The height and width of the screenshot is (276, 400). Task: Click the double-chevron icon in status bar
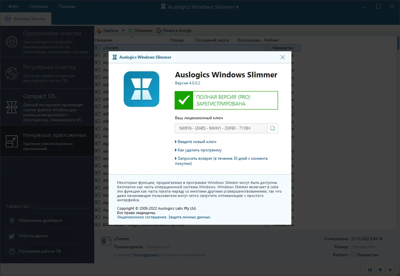click(x=390, y=270)
